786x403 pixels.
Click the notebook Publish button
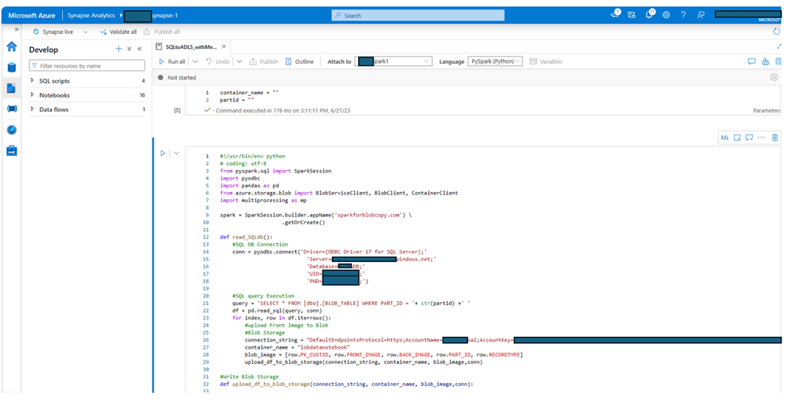click(264, 61)
